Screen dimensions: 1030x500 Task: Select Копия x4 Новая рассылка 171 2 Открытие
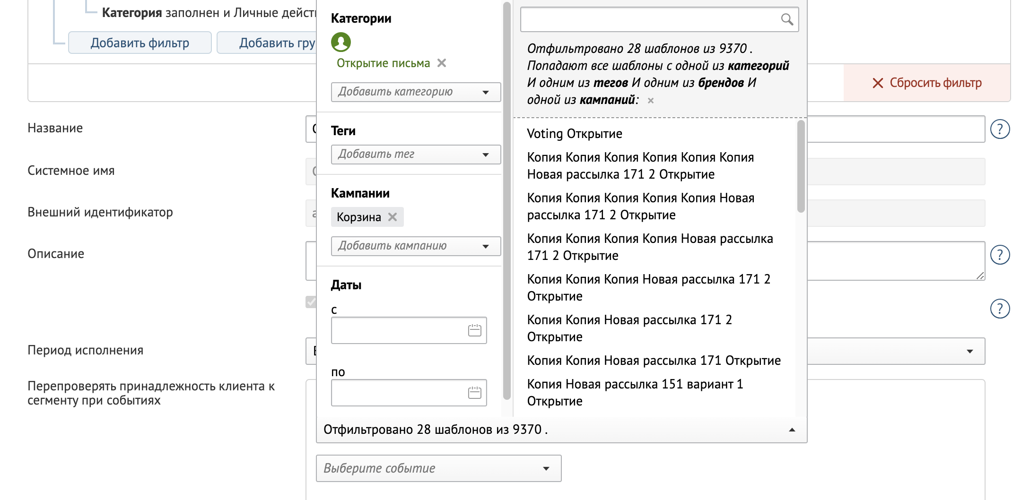(650, 247)
